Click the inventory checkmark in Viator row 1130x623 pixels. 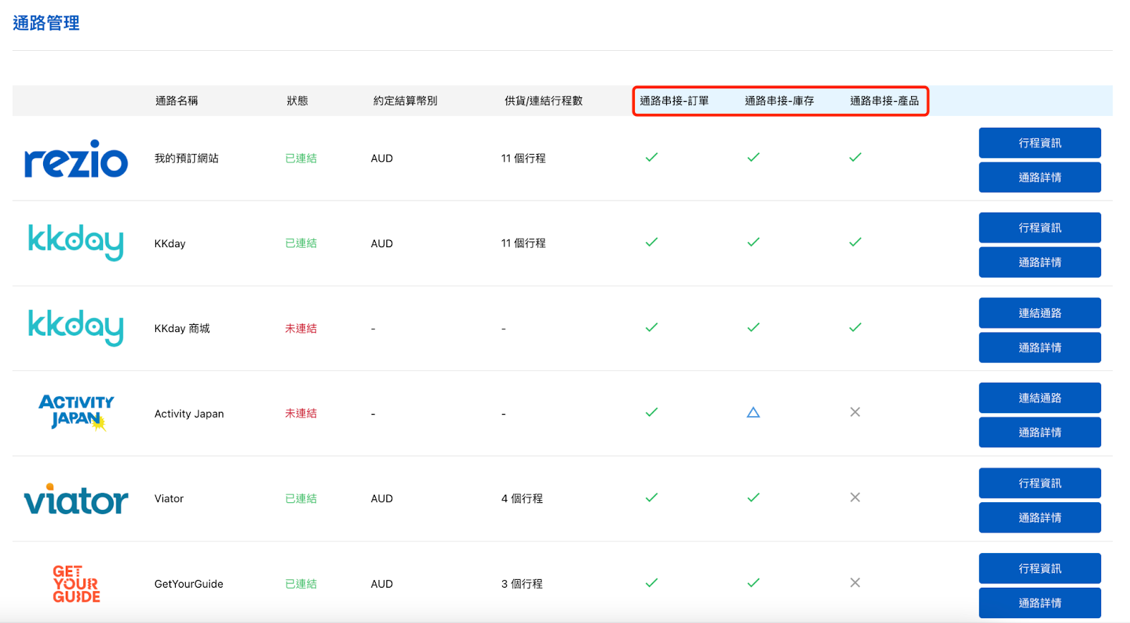point(754,498)
